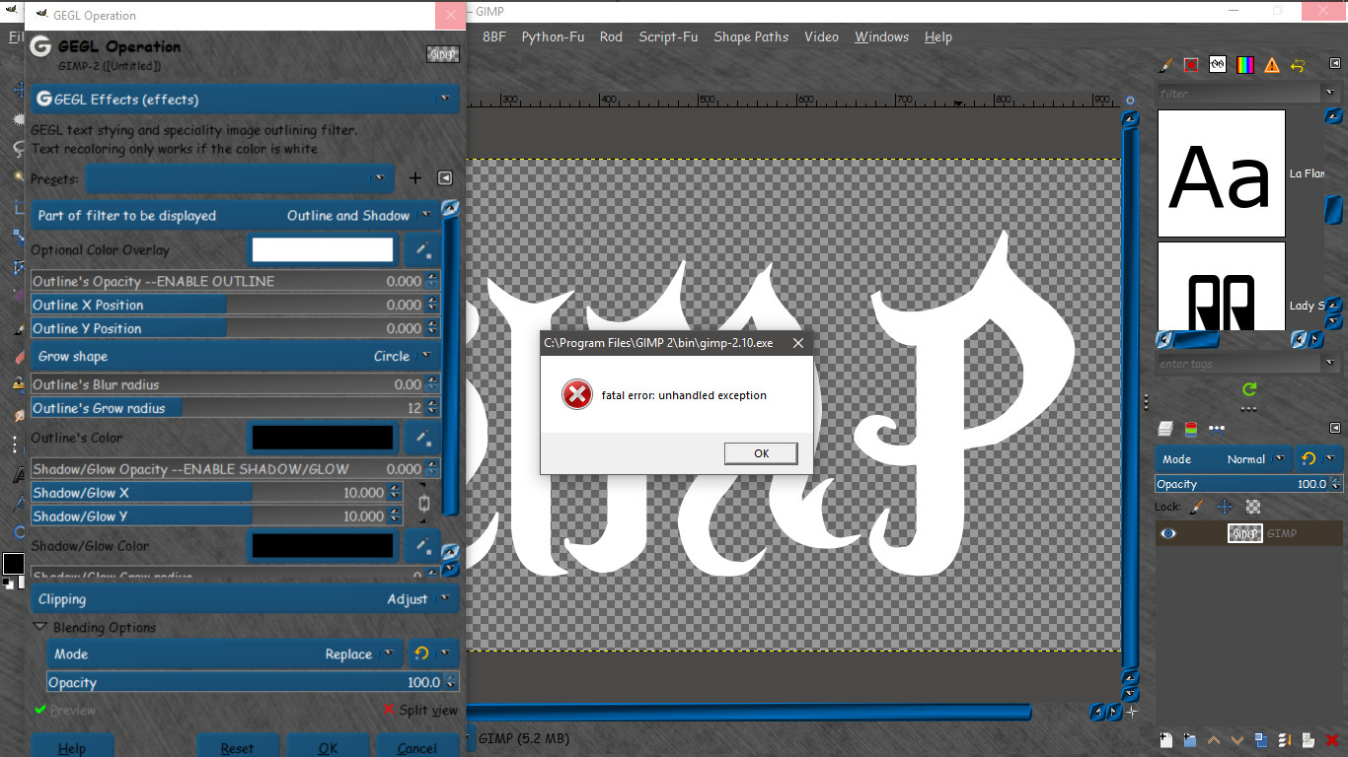
Task: Refresh fonts with the green arrow icon
Action: click(x=1249, y=389)
